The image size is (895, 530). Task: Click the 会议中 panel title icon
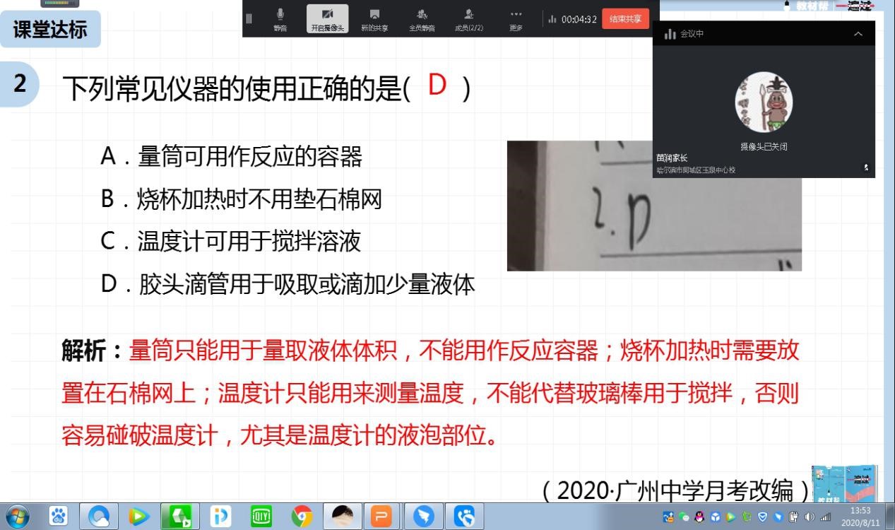(x=670, y=34)
